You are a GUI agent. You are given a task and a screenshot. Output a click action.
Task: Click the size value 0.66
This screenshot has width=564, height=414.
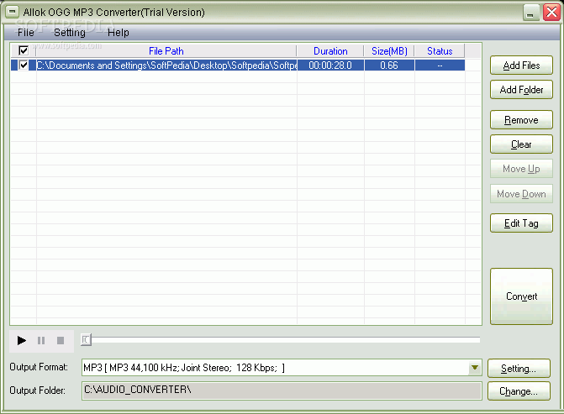point(389,66)
